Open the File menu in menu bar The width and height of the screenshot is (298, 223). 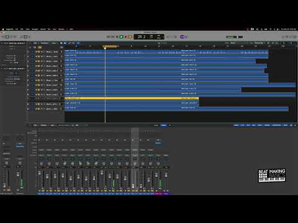point(17,29)
